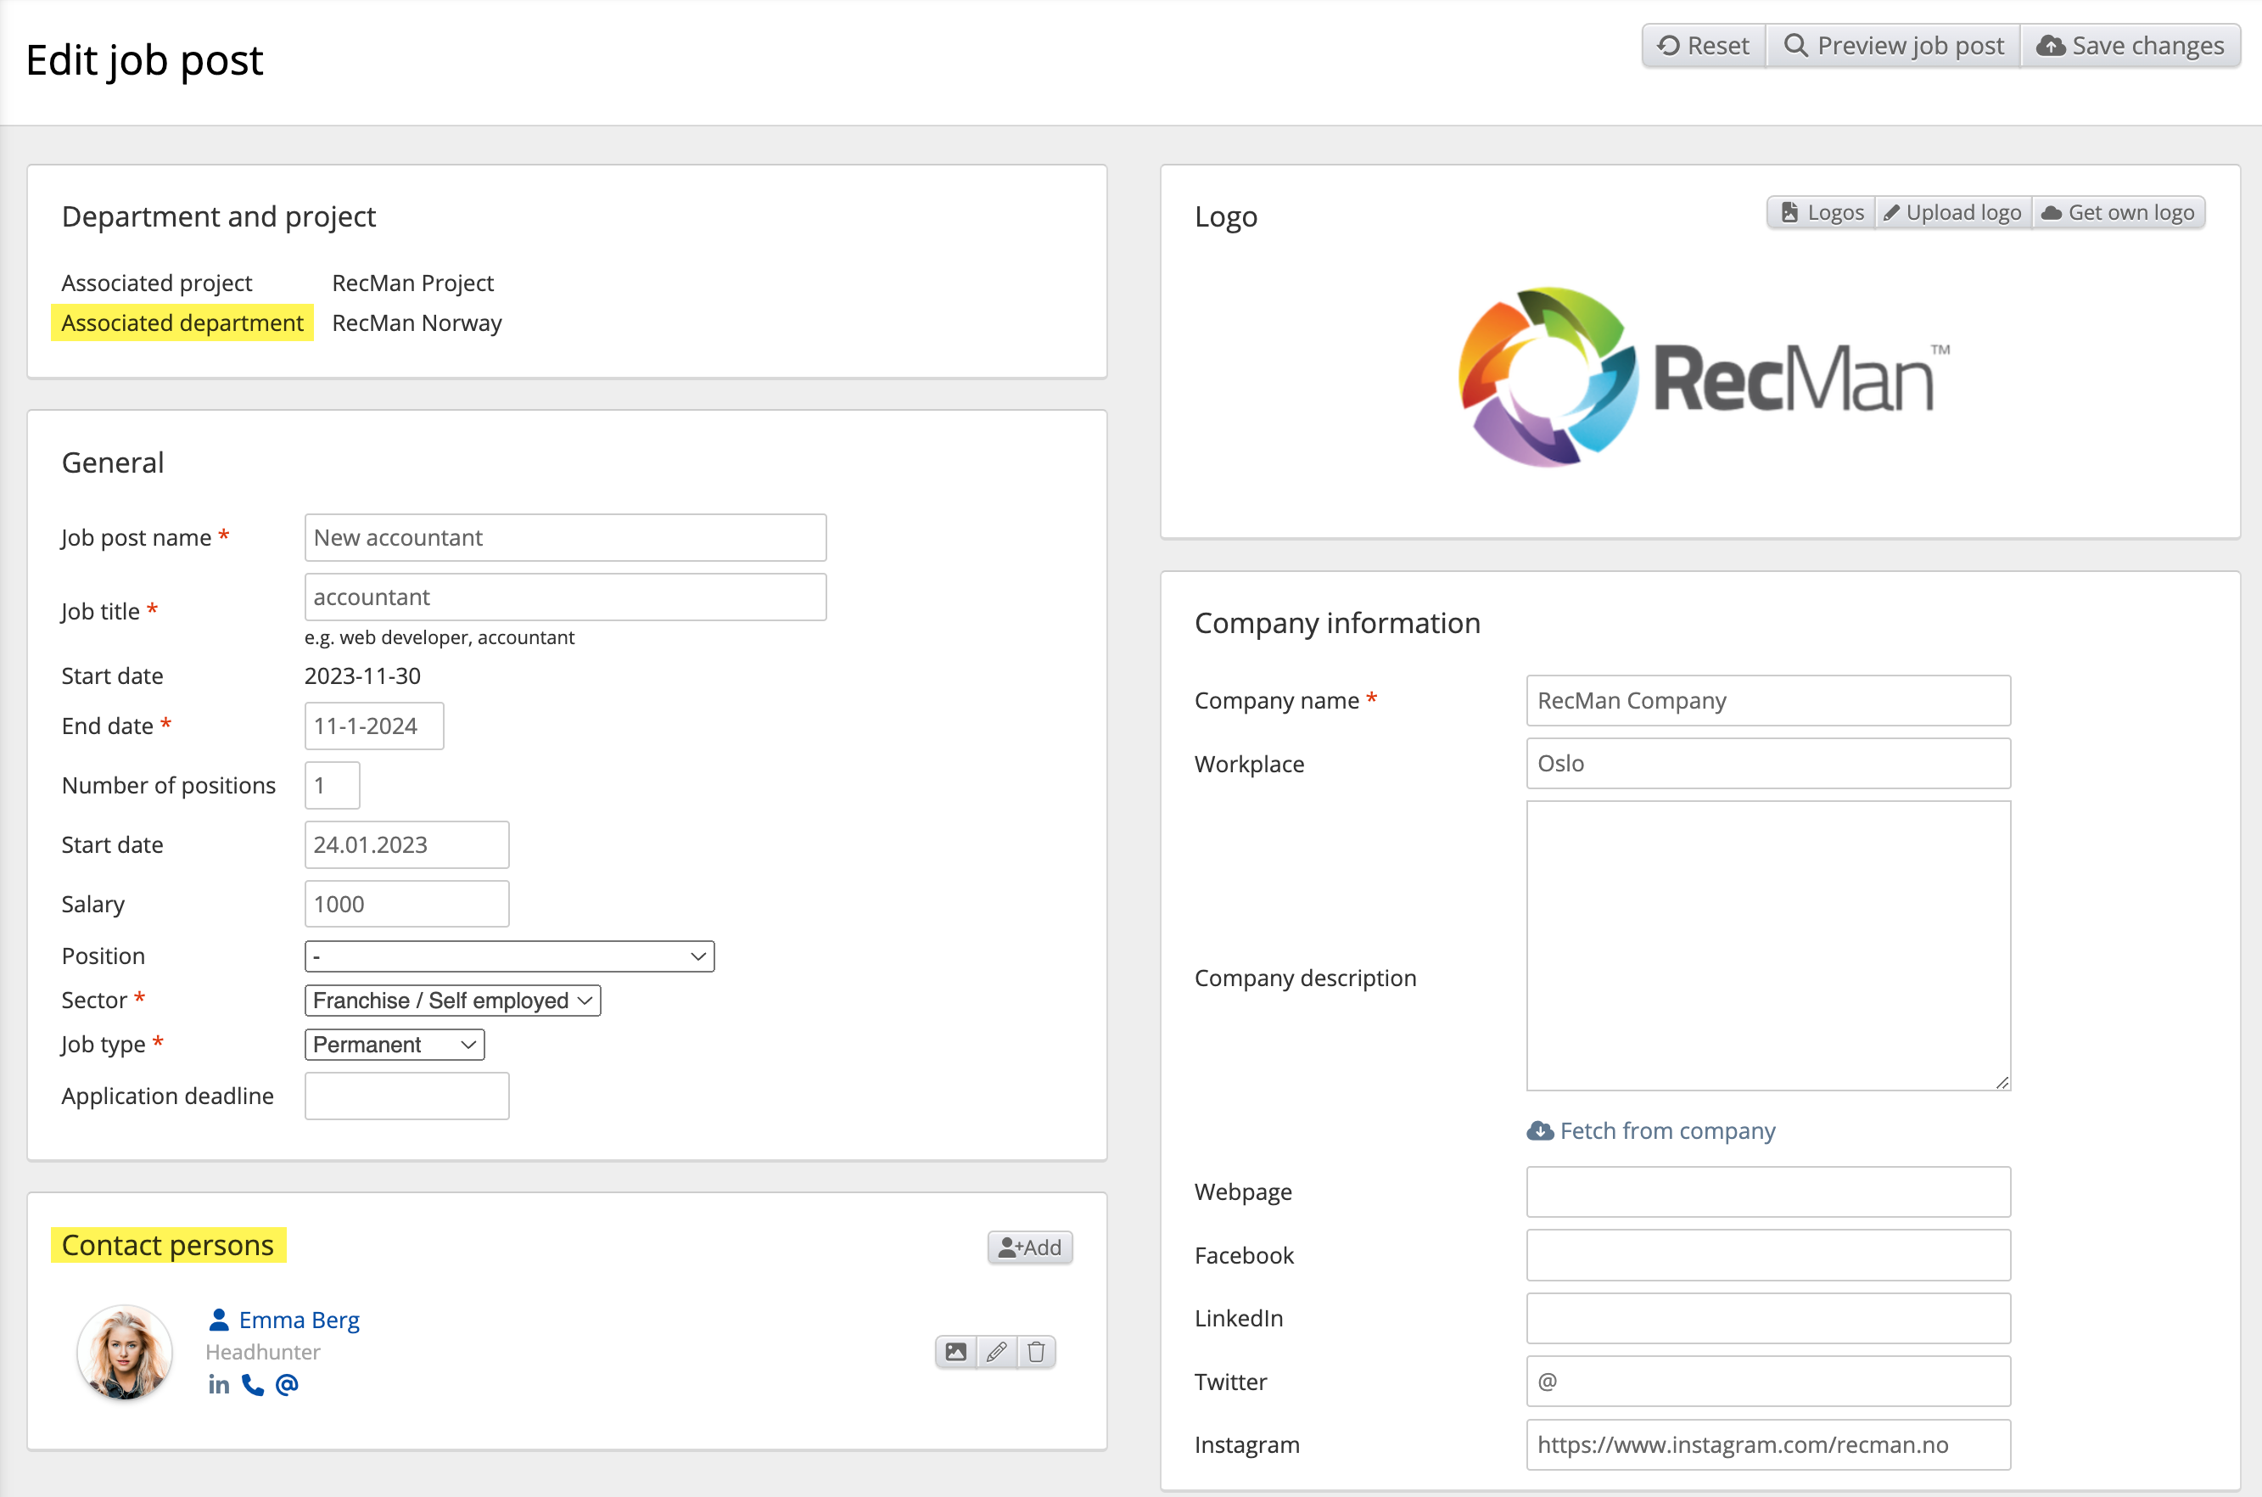
Task: Click the Application deadline field
Action: pos(406,1096)
